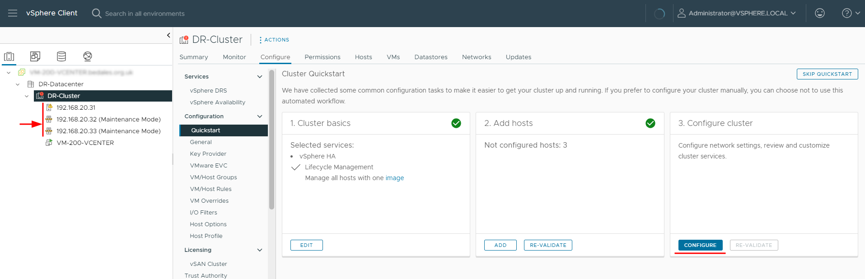Click the VM-200-VCENTER virtual machine icon
865x279 pixels.
click(x=49, y=143)
